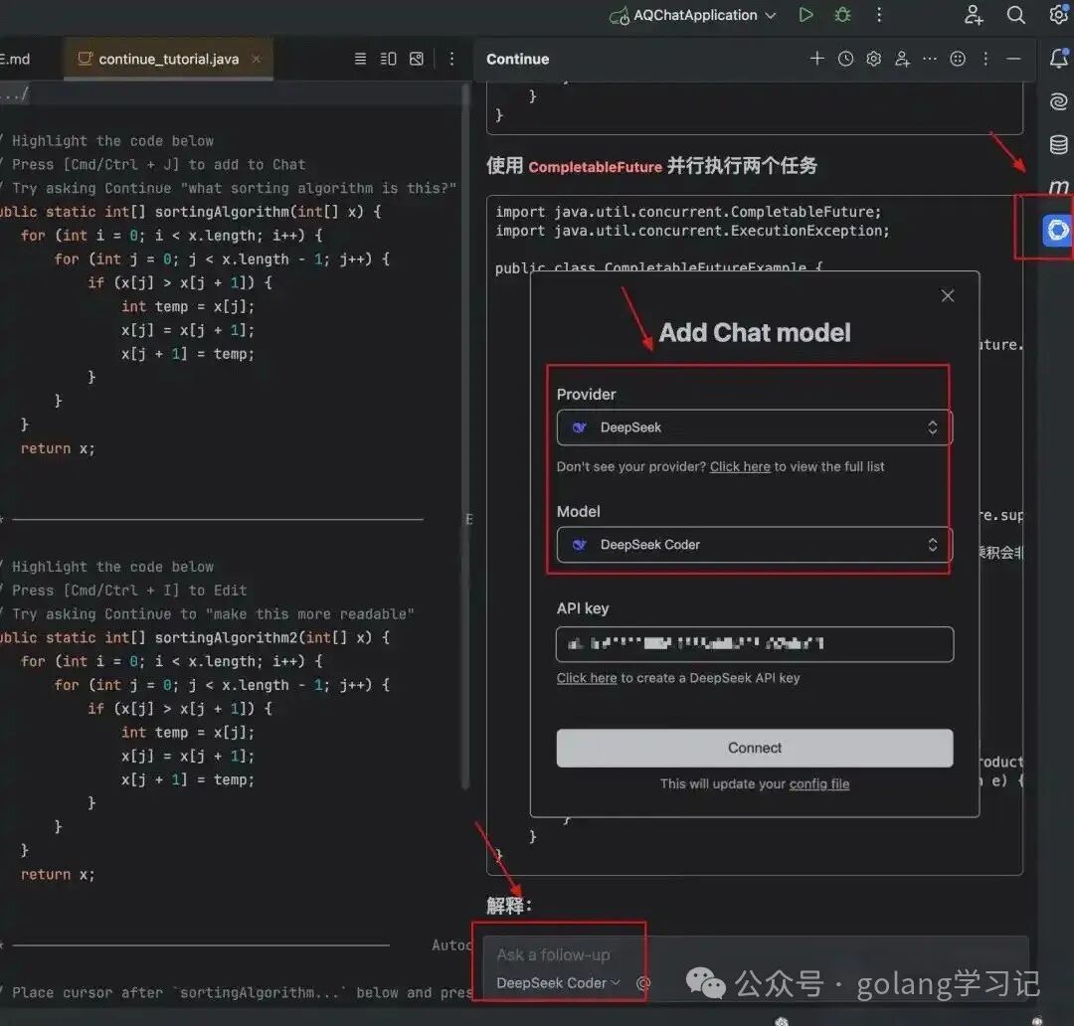Viewport: 1074px width, 1026px height.
Task: Open the Database tool window
Action: 1059,144
